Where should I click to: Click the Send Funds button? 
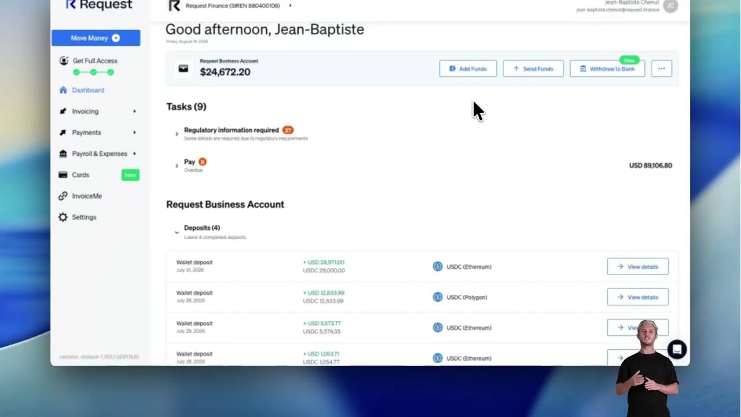tap(533, 68)
